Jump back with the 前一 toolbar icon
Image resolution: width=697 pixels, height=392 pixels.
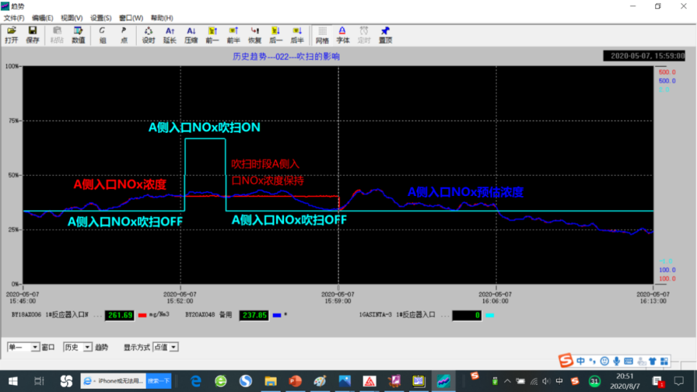coord(212,35)
